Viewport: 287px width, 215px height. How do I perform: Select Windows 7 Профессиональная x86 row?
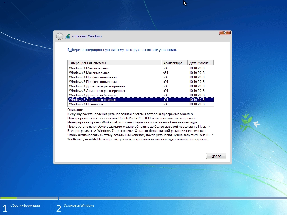pyautogui.click(x=141, y=77)
